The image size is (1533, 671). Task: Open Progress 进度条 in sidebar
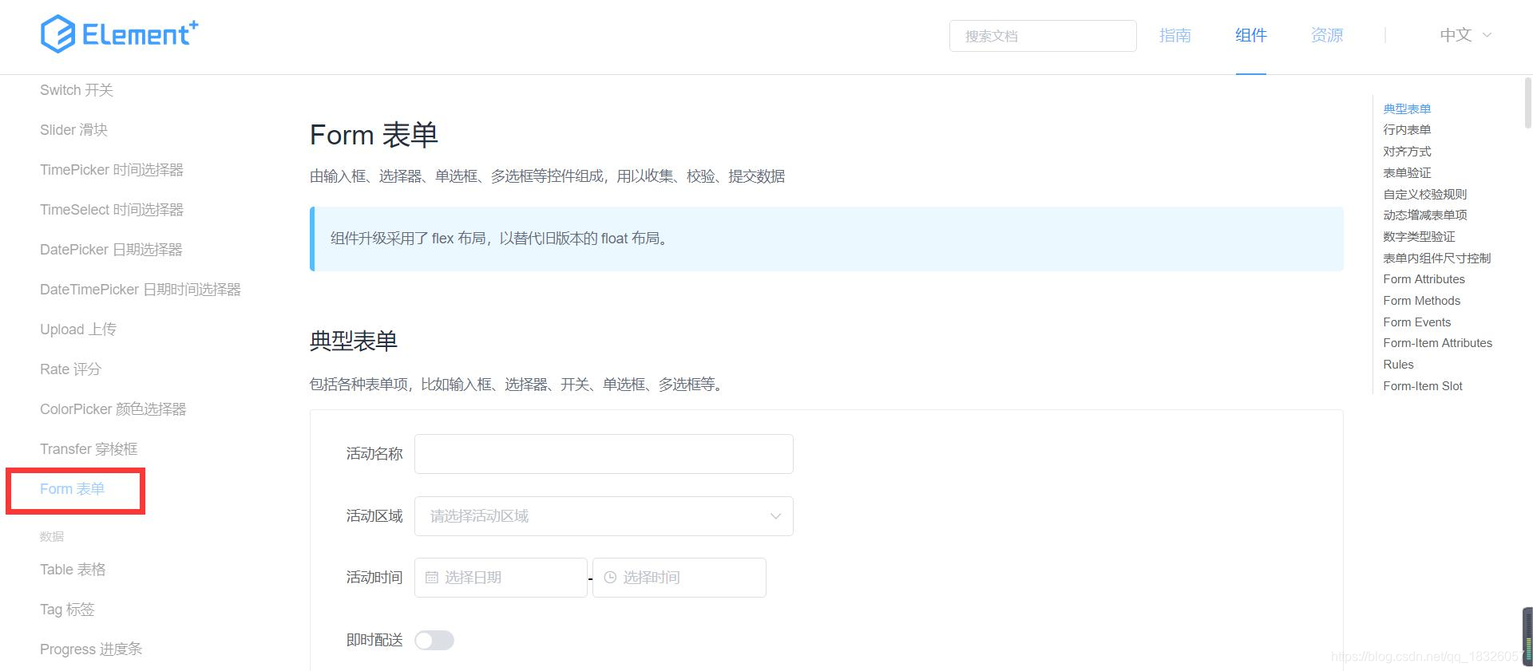[91, 649]
